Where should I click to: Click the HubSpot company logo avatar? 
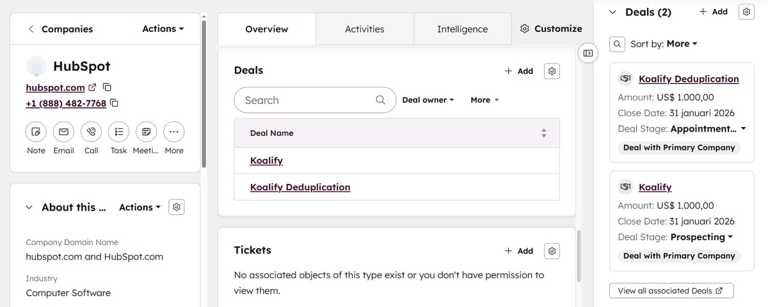pyautogui.click(x=36, y=66)
